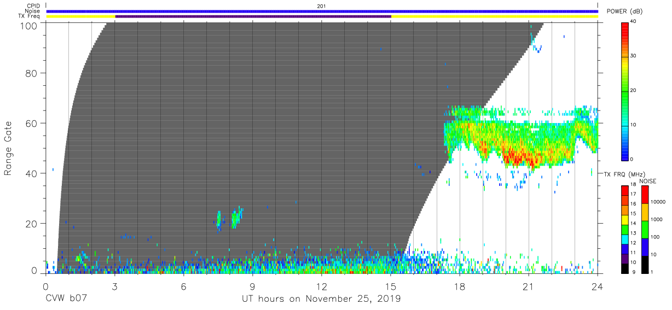Click the 9 tick on the UT hours axis
Image resolution: width=672 pixels, height=310 pixels.
pyautogui.click(x=253, y=286)
